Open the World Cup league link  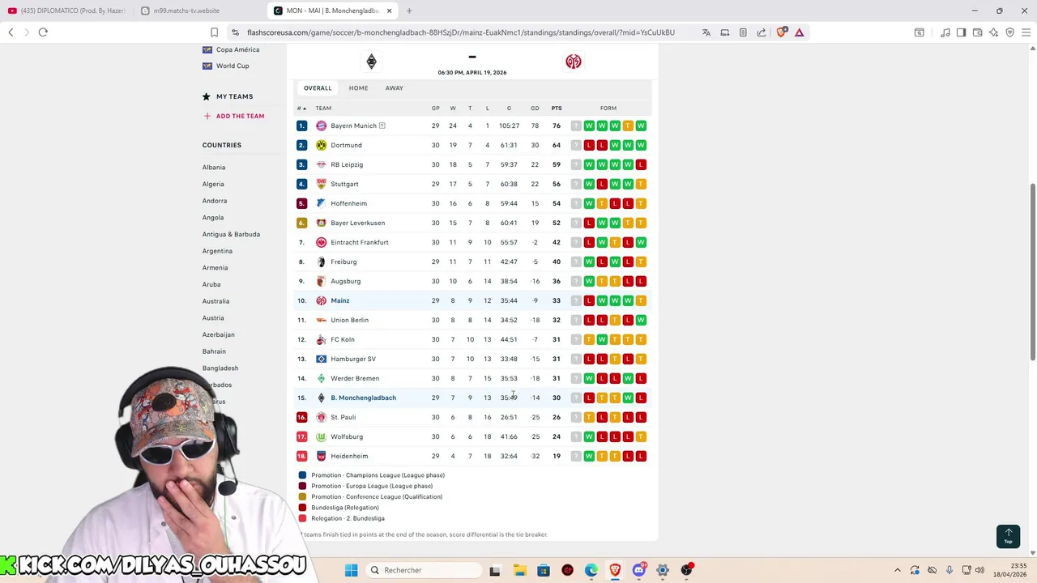coord(233,66)
